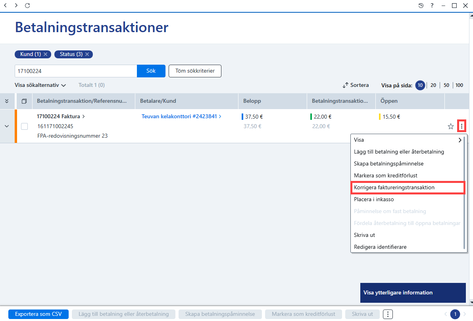The height and width of the screenshot is (321, 473).
Task: Select Placera i inkasso menu entry
Action: click(x=374, y=200)
